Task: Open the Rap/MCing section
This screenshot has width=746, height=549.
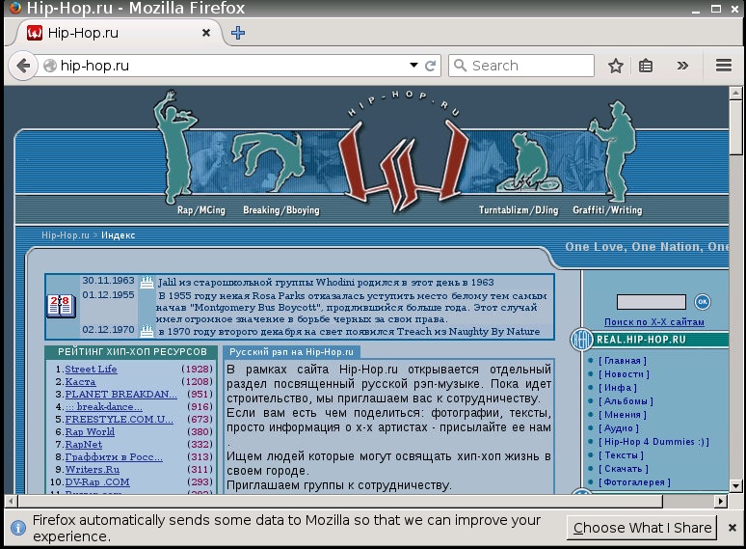Action: (201, 210)
